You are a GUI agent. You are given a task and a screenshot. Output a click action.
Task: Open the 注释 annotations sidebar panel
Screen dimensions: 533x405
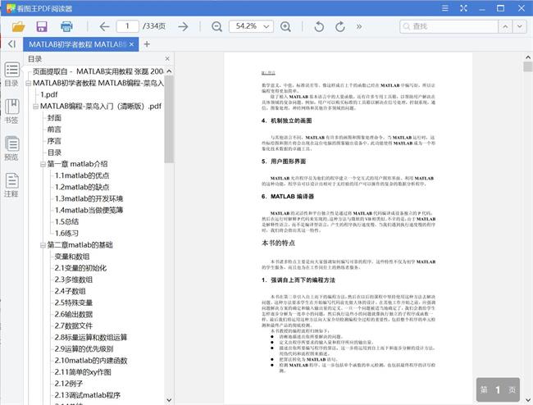[x=11, y=185]
